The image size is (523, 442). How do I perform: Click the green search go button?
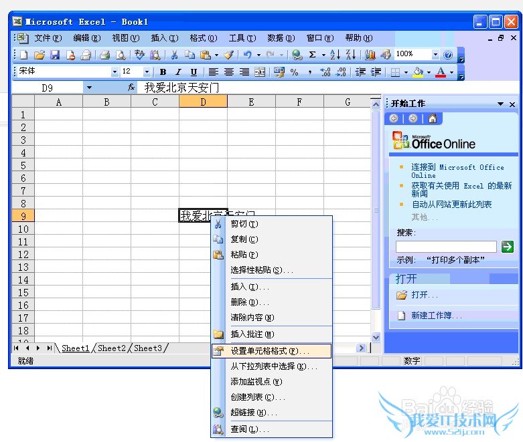pyautogui.click(x=508, y=247)
